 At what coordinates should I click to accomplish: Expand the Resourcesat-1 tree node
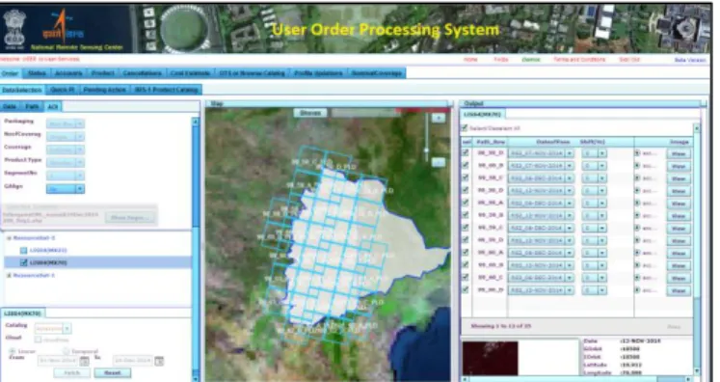(x=9, y=275)
